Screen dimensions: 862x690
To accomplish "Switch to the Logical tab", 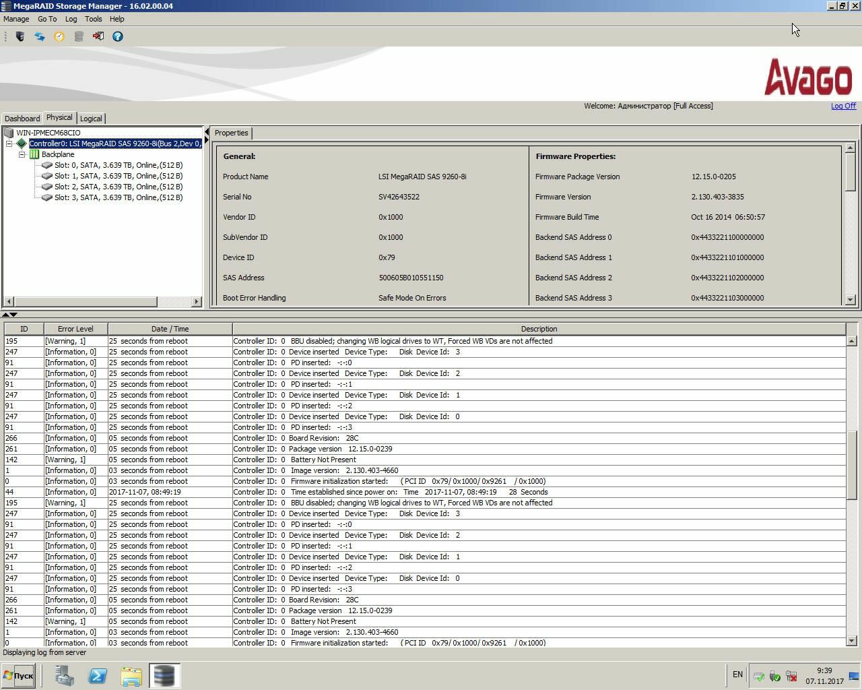I will point(91,119).
